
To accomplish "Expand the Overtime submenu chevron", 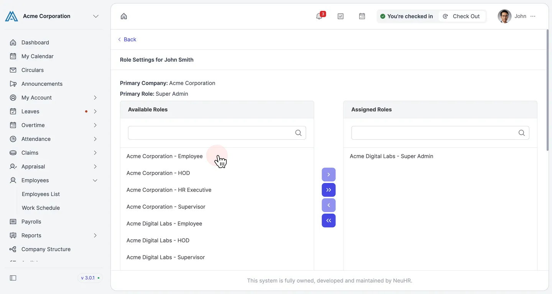I will pyautogui.click(x=95, y=125).
